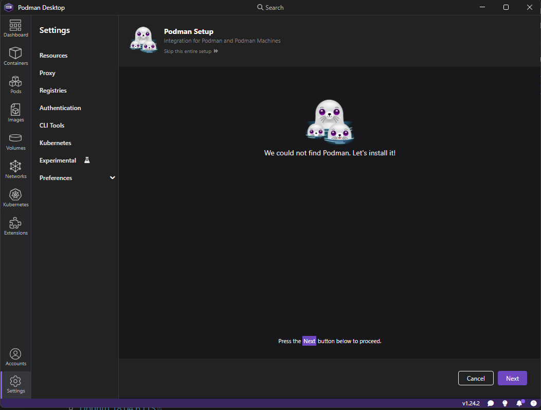Open the Registries settings page
The width and height of the screenshot is (541, 410).
52,90
